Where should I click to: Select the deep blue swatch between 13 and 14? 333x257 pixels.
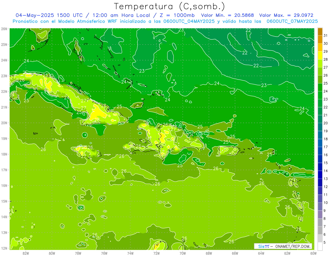(x=320, y=175)
